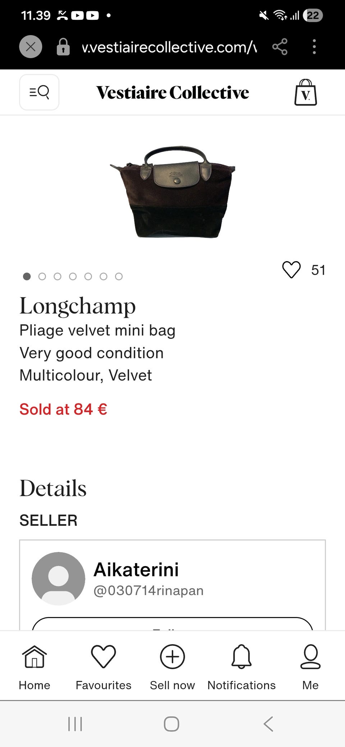View site security lock info

[x=63, y=47]
